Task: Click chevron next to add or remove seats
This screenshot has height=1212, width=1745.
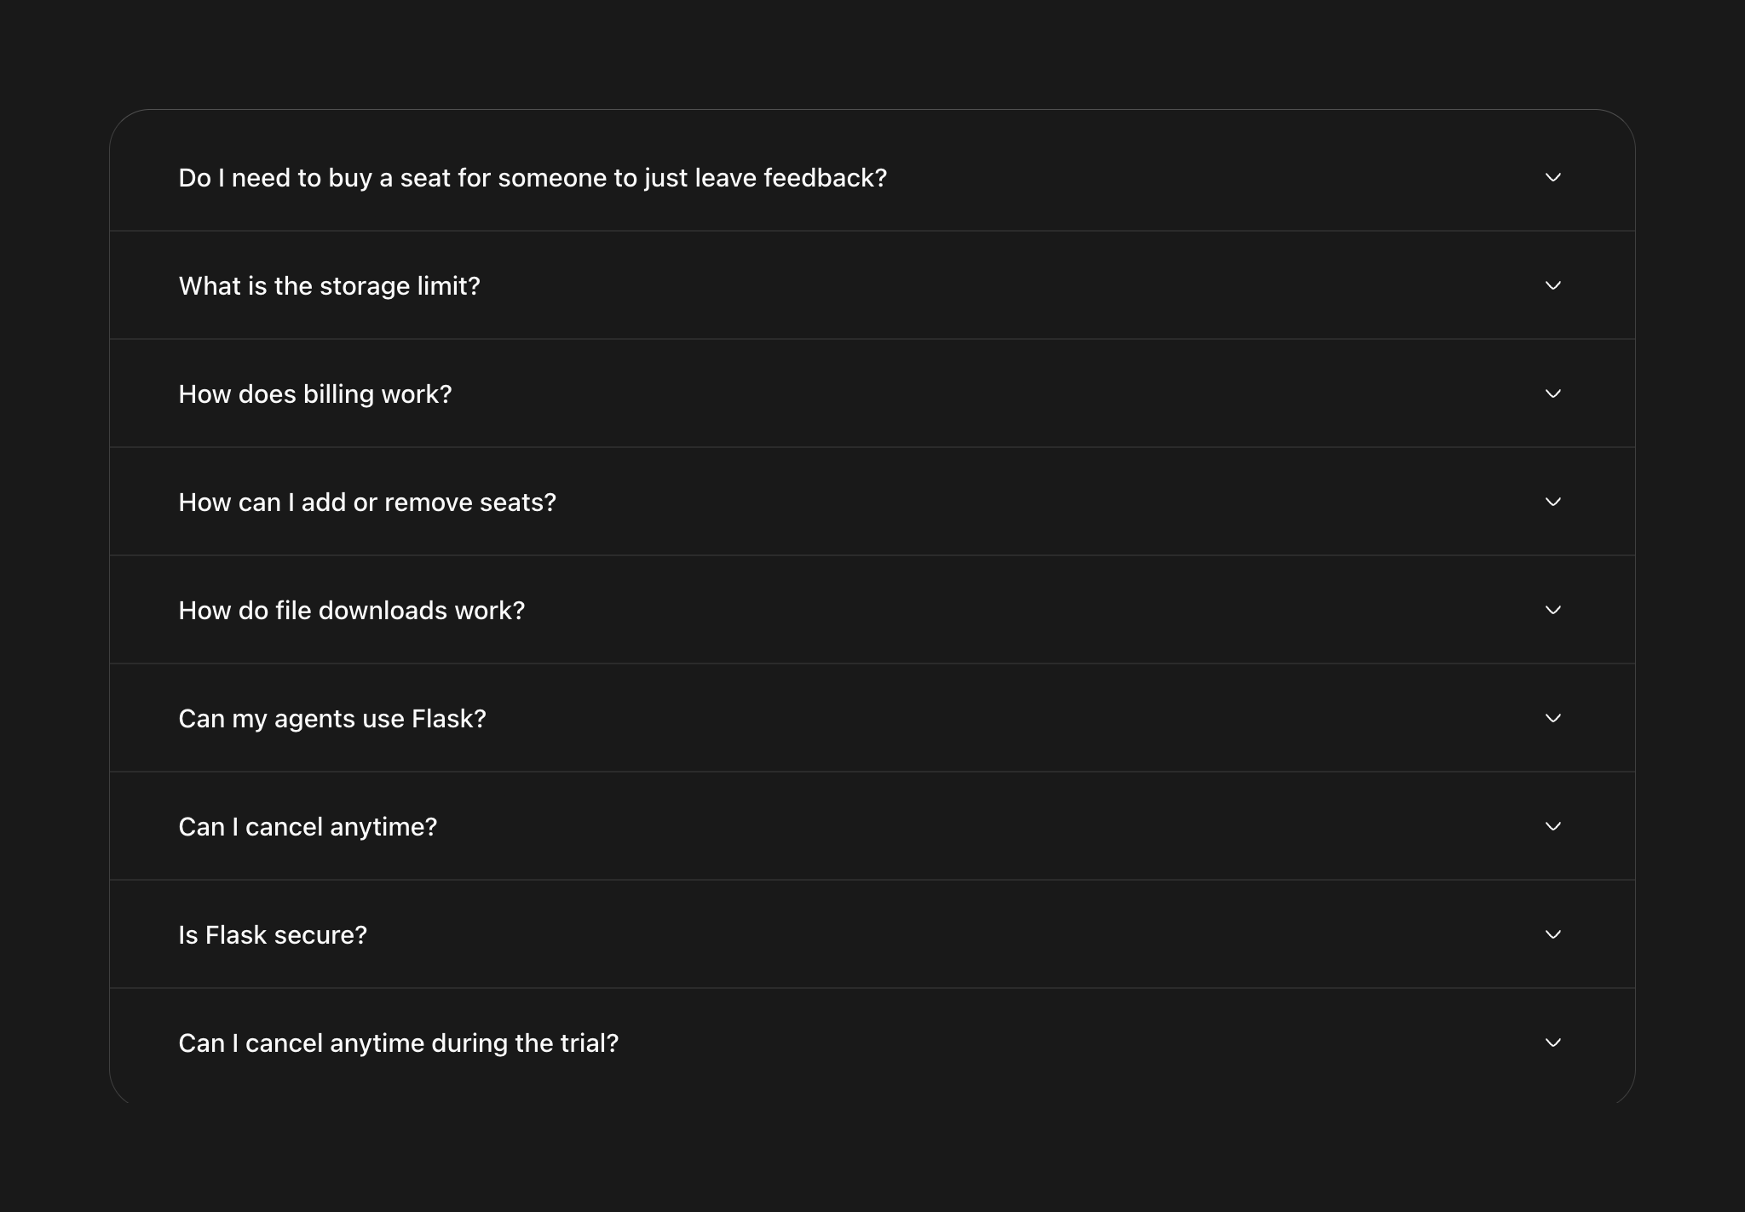Action: tap(1552, 502)
